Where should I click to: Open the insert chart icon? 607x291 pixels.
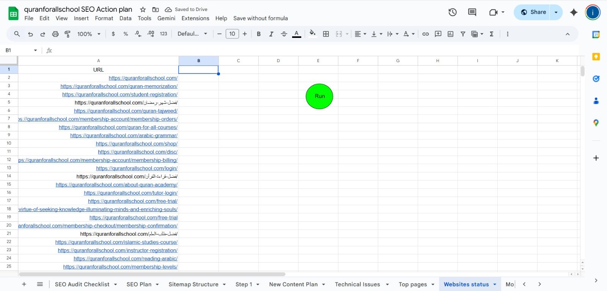[450, 34]
